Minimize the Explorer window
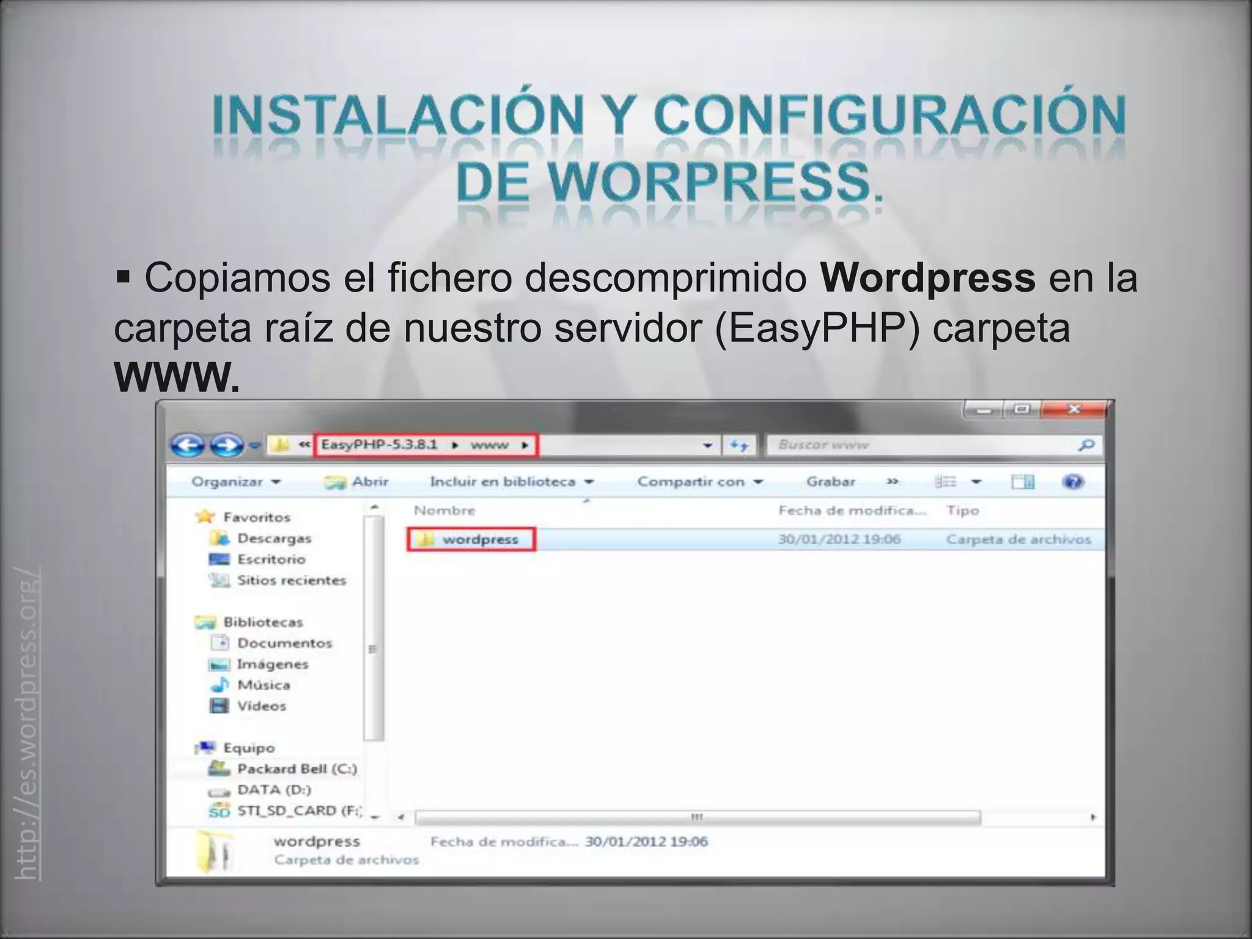The height and width of the screenshot is (939, 1252). pyautogui.click(x=982, y=410)
